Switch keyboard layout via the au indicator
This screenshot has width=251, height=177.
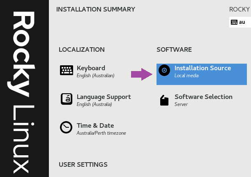[x=240, y=22]
